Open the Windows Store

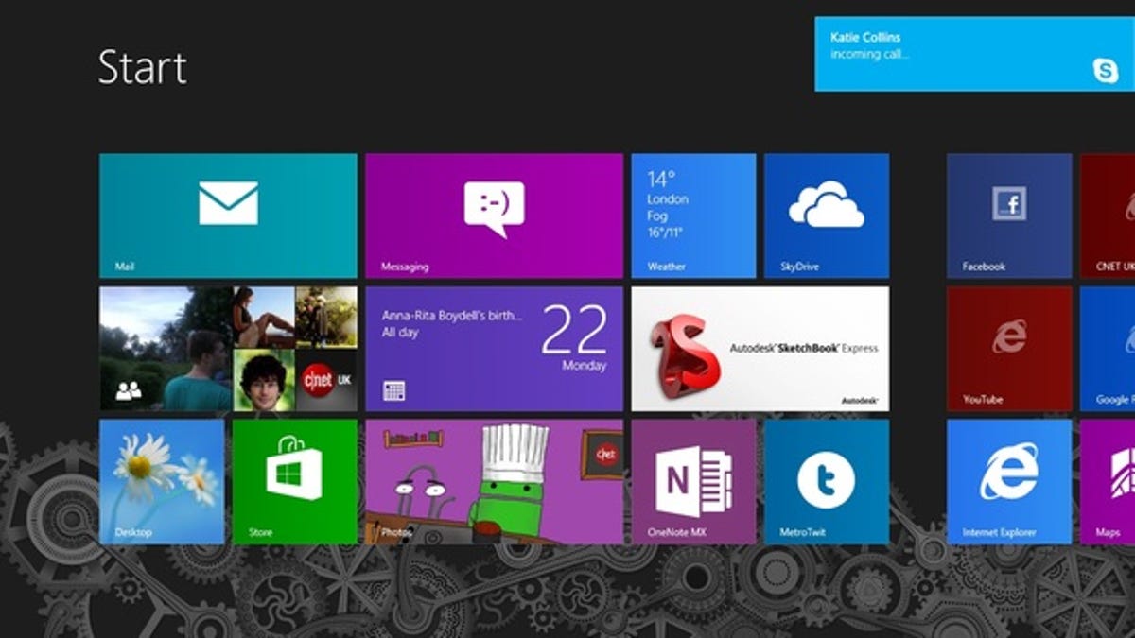293,482
